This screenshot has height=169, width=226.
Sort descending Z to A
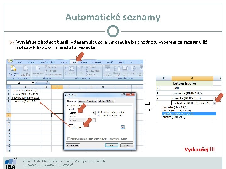(66, 73)
